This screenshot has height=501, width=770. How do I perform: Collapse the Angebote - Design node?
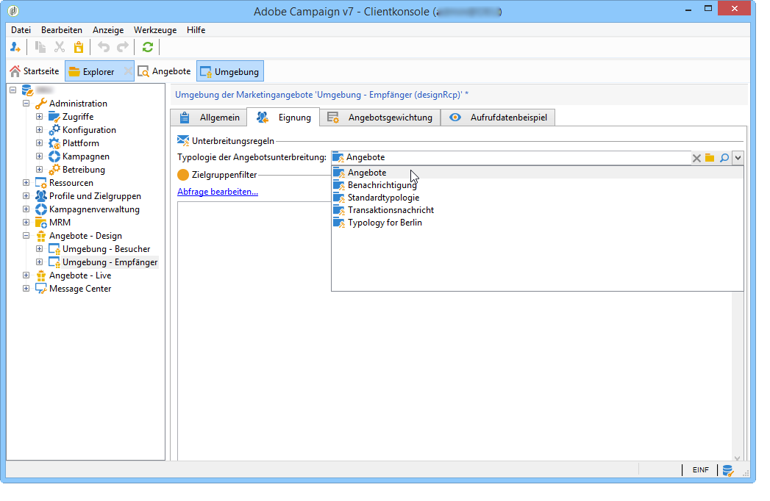pos(26,236)
